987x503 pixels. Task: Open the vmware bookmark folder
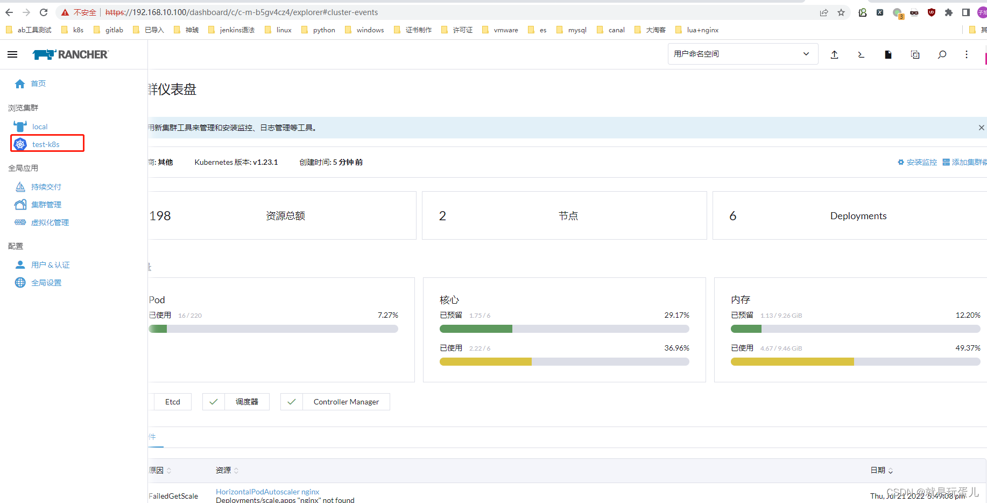pos(500,30)
